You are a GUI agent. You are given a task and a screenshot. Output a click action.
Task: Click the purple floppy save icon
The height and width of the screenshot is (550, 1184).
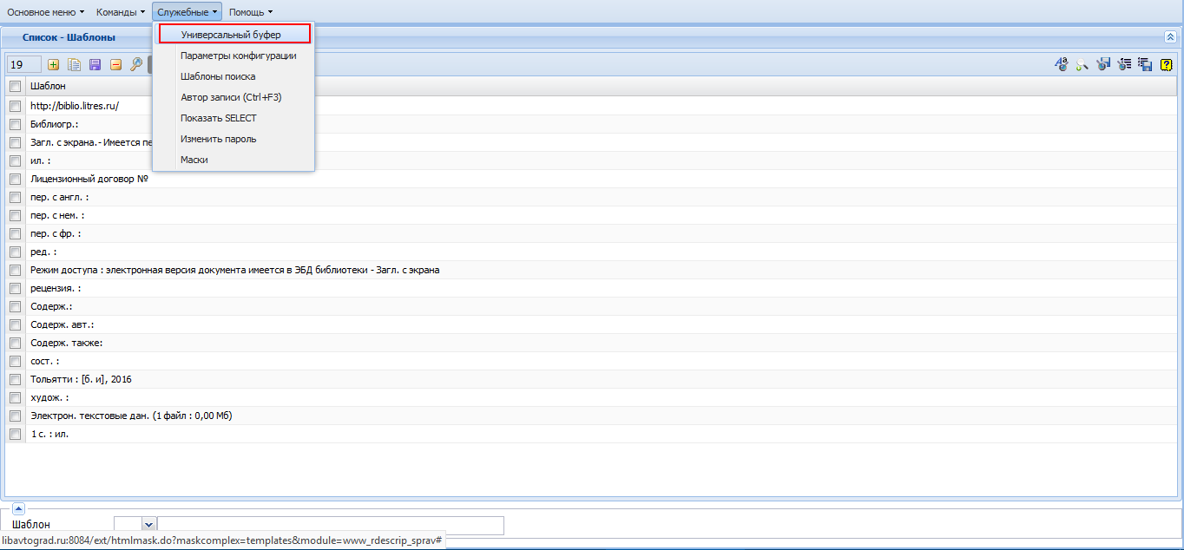tap(95, 64)
